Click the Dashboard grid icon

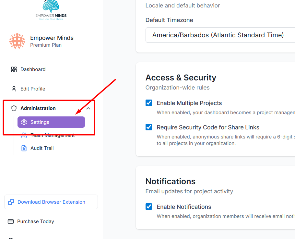point(14,69)
